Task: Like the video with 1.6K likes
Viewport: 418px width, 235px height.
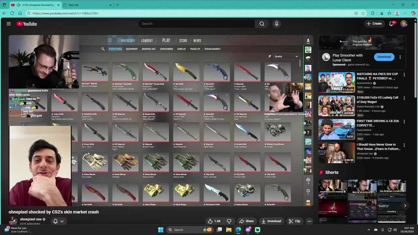Action: 214,221
